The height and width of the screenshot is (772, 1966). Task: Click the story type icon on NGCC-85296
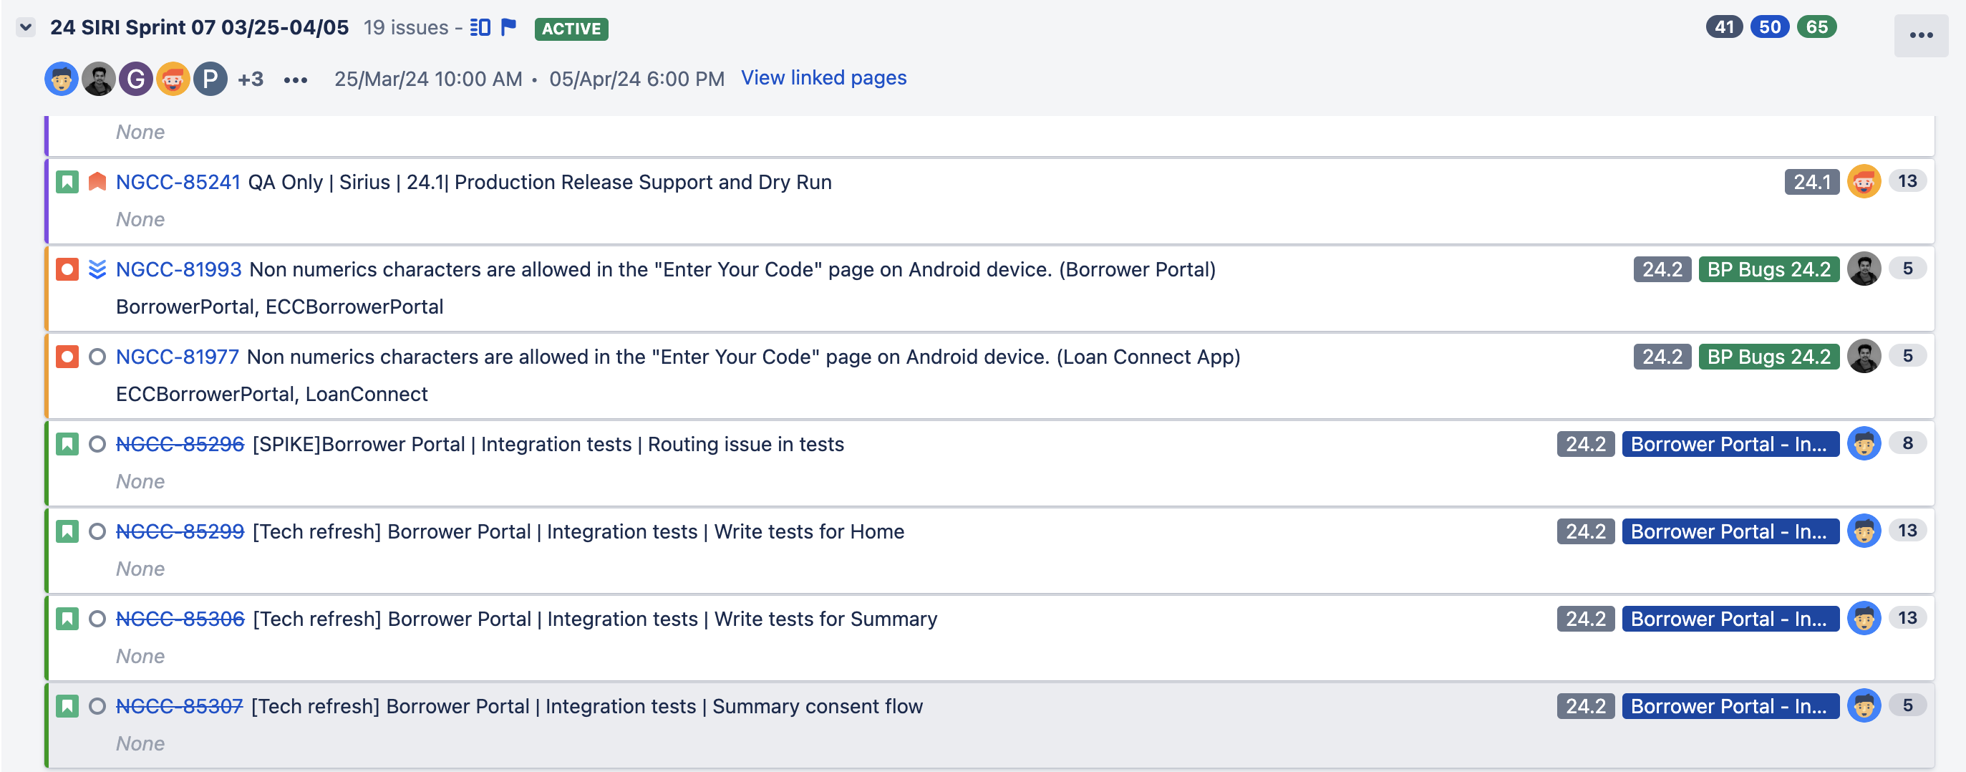(67, 445)
